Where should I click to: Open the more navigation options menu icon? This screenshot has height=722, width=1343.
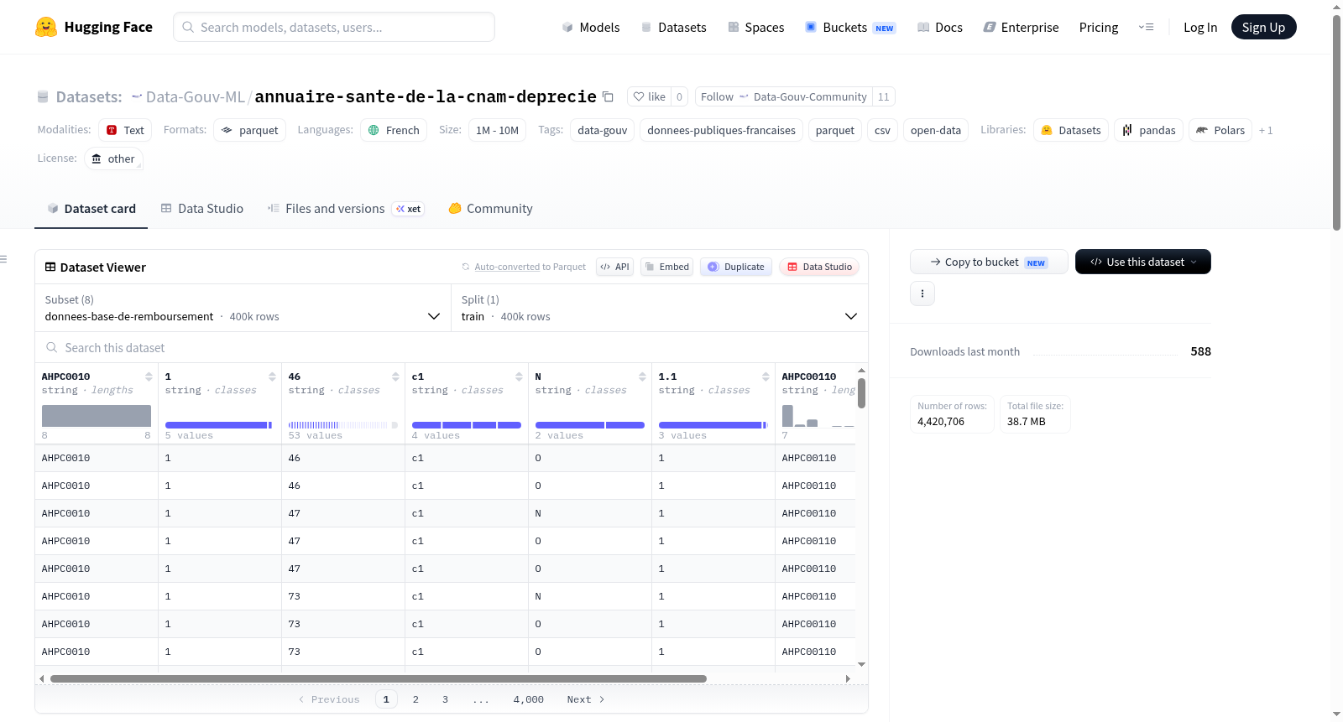pos(1146,27)
